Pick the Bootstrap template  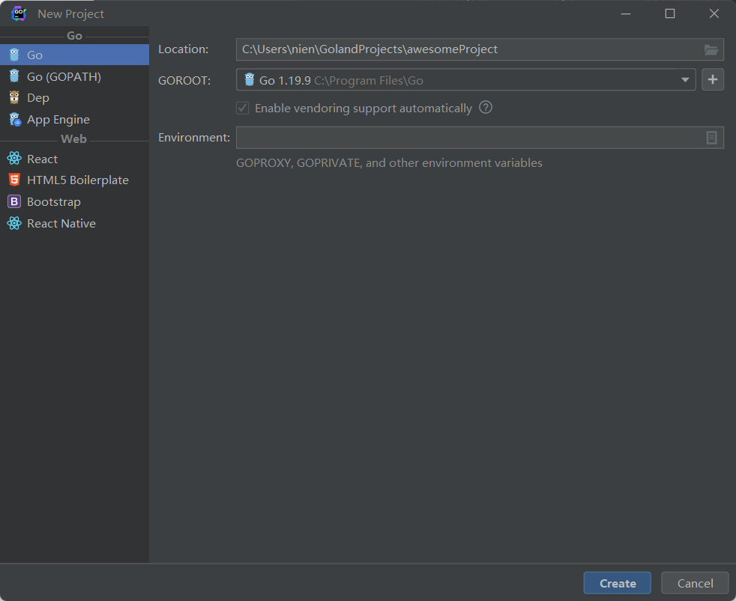pyautogui.click(x=74, y=201)
